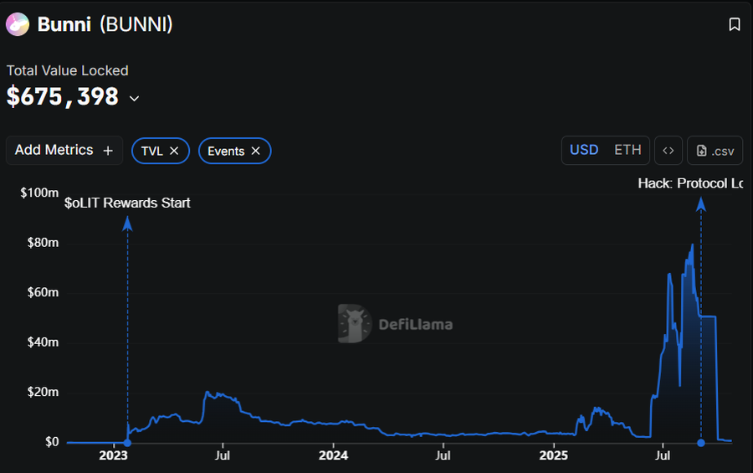The height and width of the screenshot is (473, 753).
Task: Toggle the Events metric chip label
Action: coord(226,151)
